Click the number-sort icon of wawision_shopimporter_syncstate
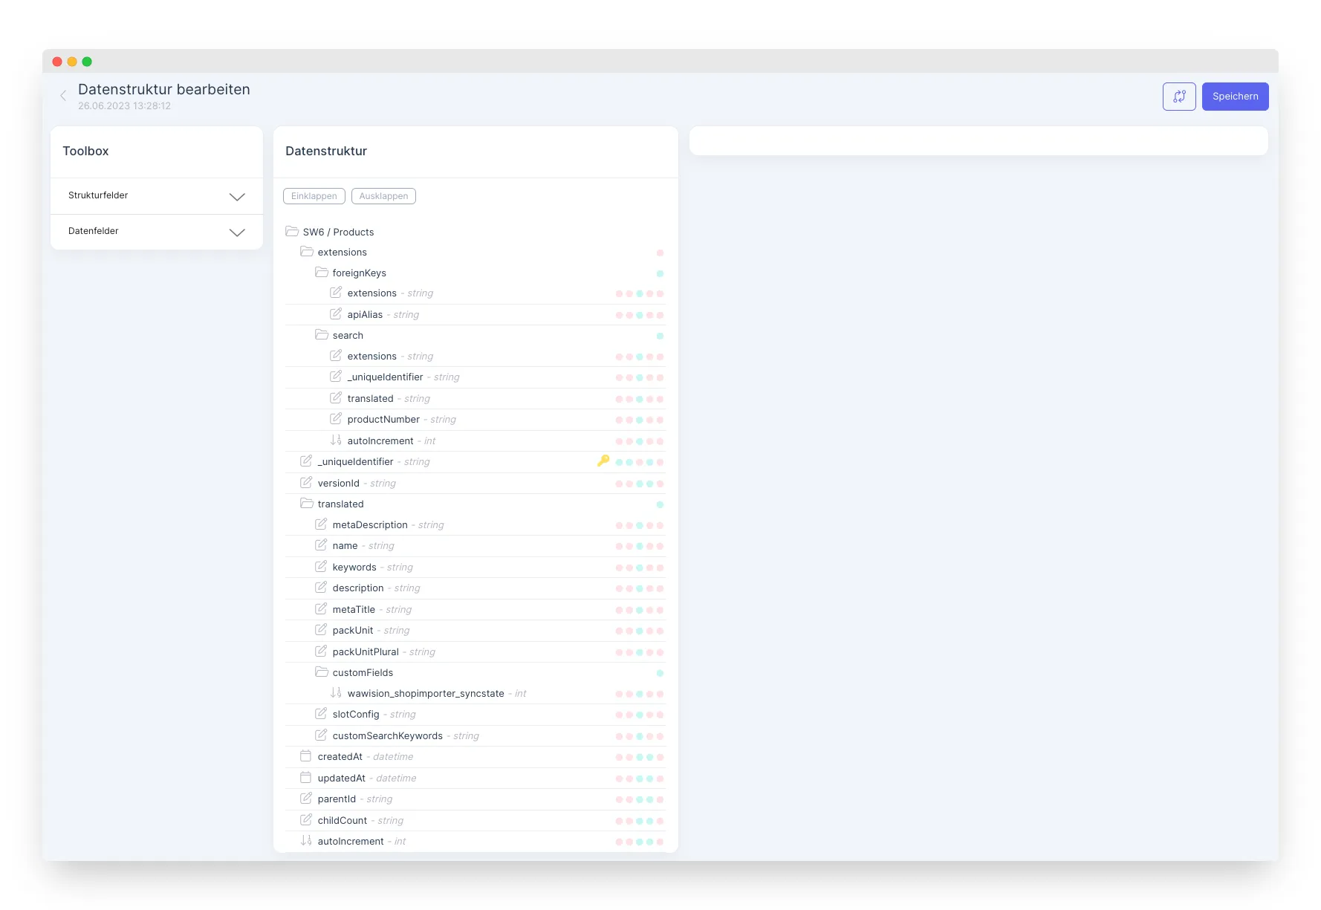Image resolution: width=1321 pixels, height=910 pixels. pos(336,693)
